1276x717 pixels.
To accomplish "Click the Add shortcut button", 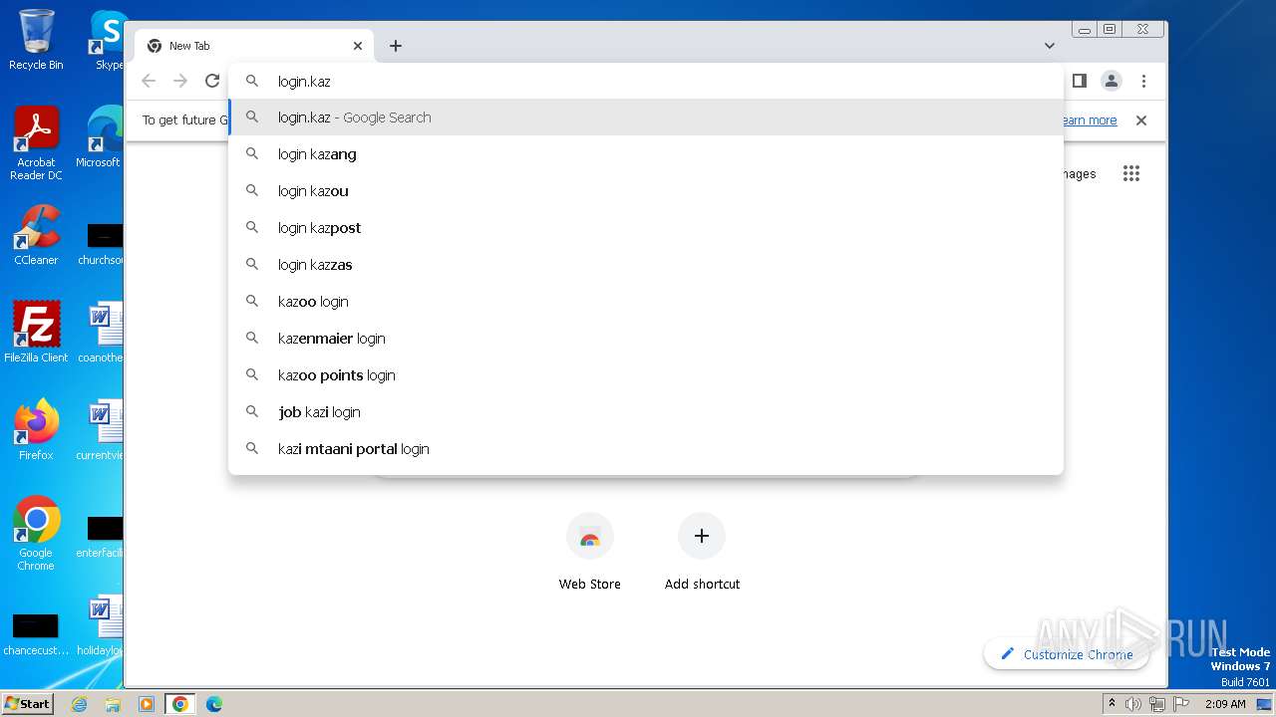I will click(702, 553).
